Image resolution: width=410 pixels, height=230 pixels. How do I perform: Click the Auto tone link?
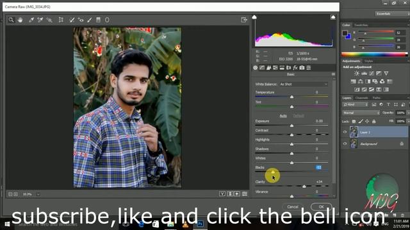pyautogui.click(x=283, y=116)
